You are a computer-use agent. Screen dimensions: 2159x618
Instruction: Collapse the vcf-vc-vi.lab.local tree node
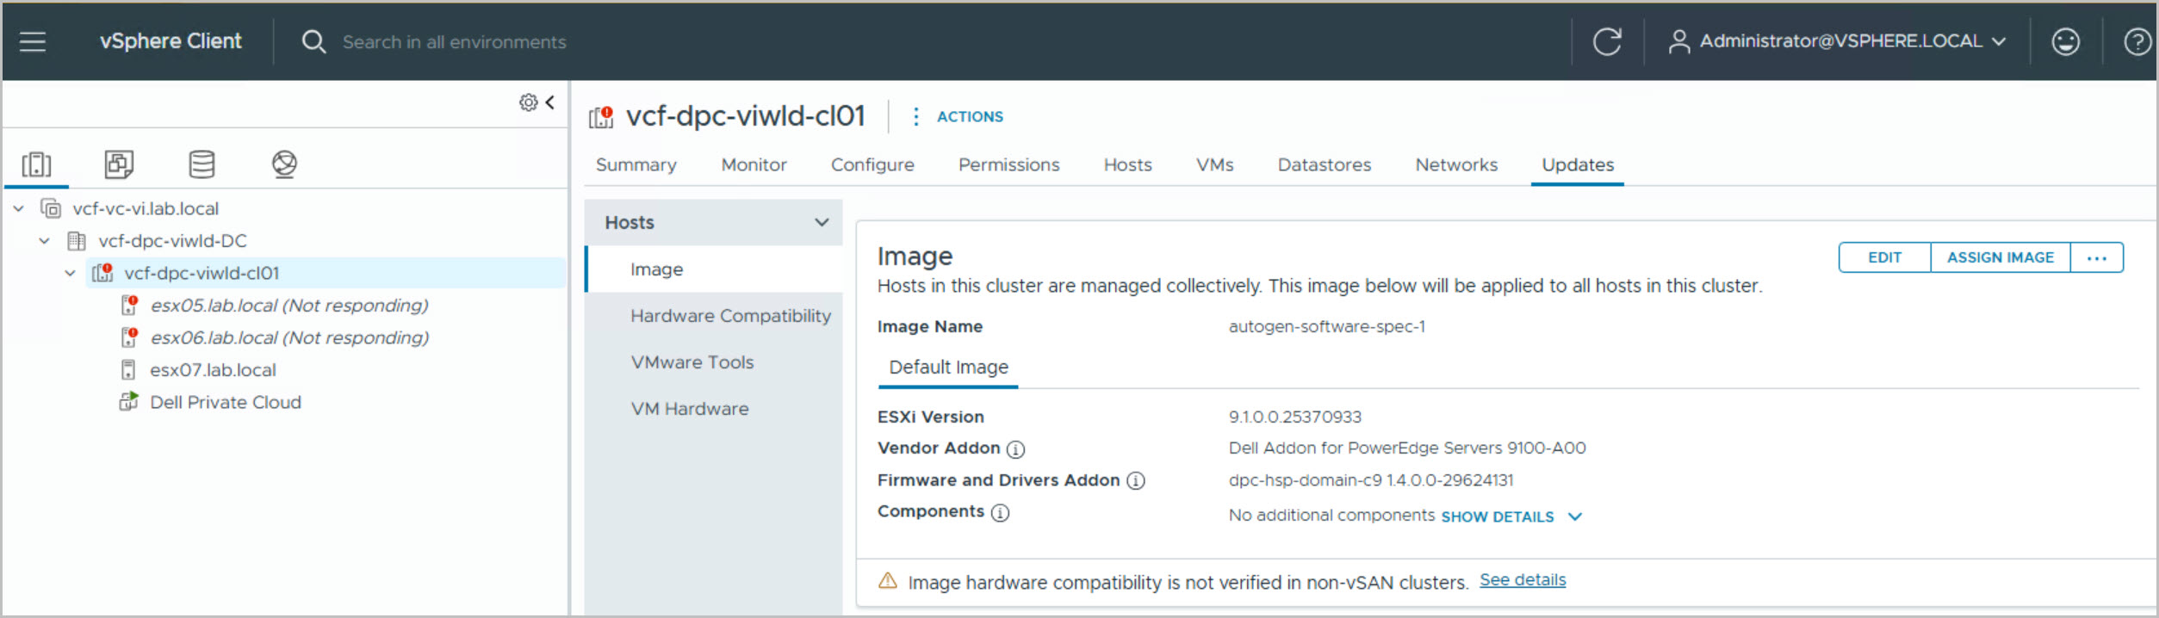[x=18, y=208]
